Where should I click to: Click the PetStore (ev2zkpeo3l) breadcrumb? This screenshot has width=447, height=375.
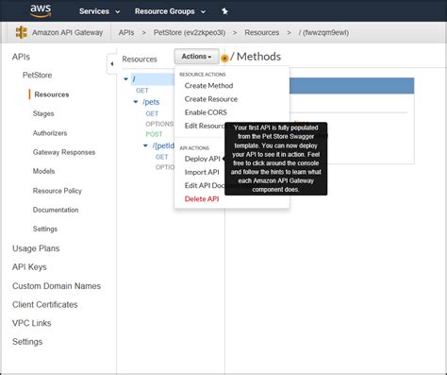point(190,33)
